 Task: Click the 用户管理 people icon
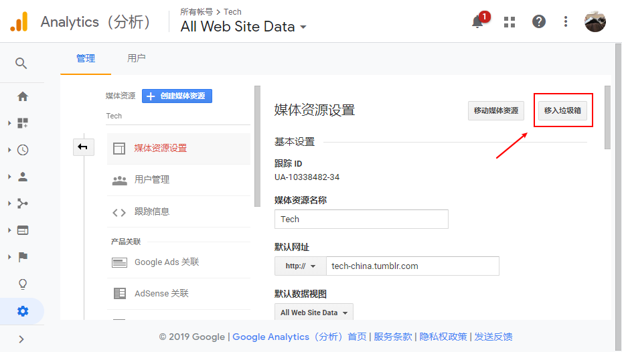coord(119,181)
